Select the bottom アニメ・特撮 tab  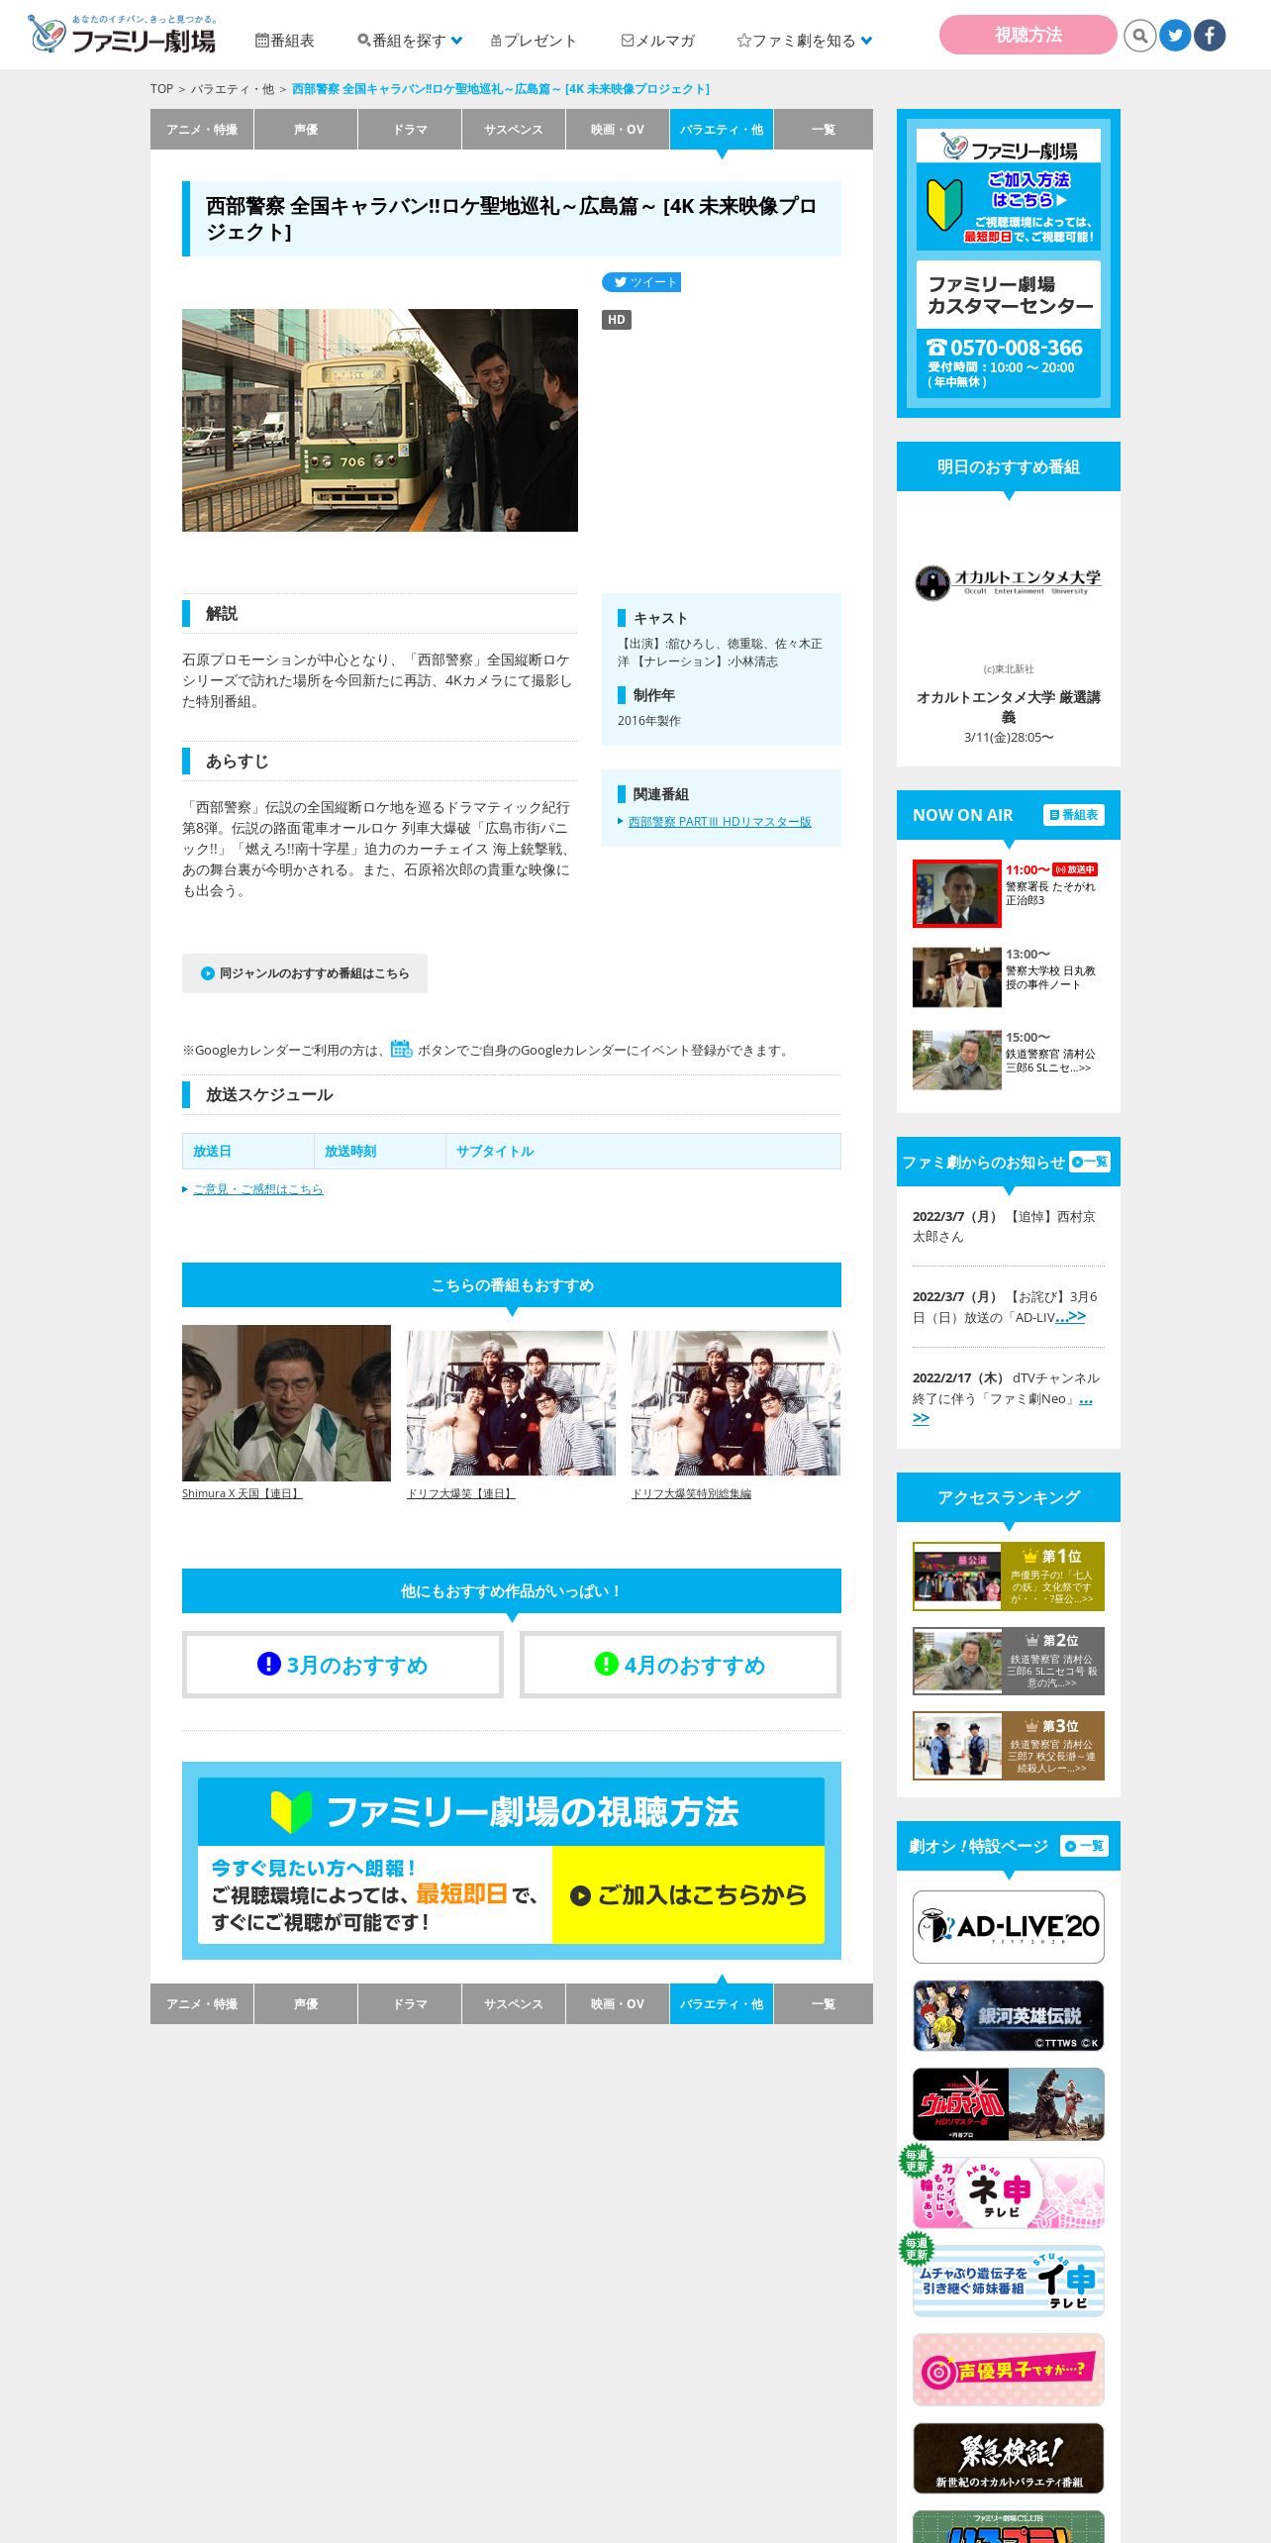coord(202,2004)
